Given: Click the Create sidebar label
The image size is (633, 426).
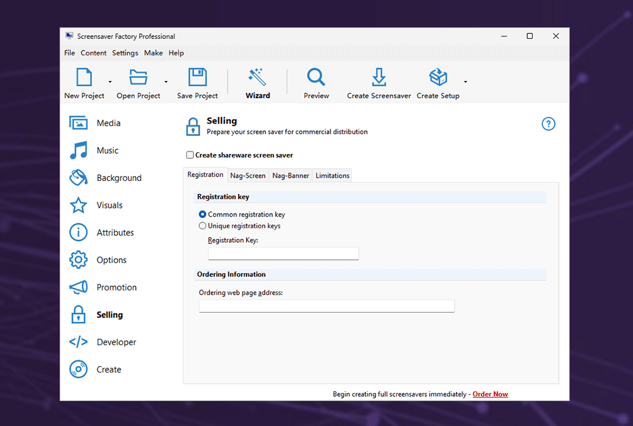Looking at the screenshot, I should [108, 369].
